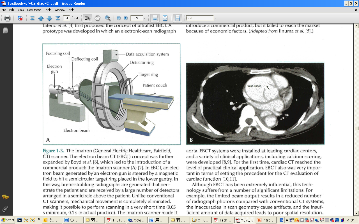Open the Document menu

pos(34,10)
